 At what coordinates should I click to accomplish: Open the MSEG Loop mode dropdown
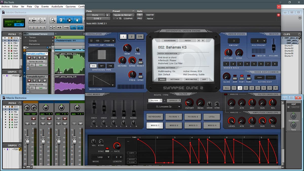click(101, 157)
